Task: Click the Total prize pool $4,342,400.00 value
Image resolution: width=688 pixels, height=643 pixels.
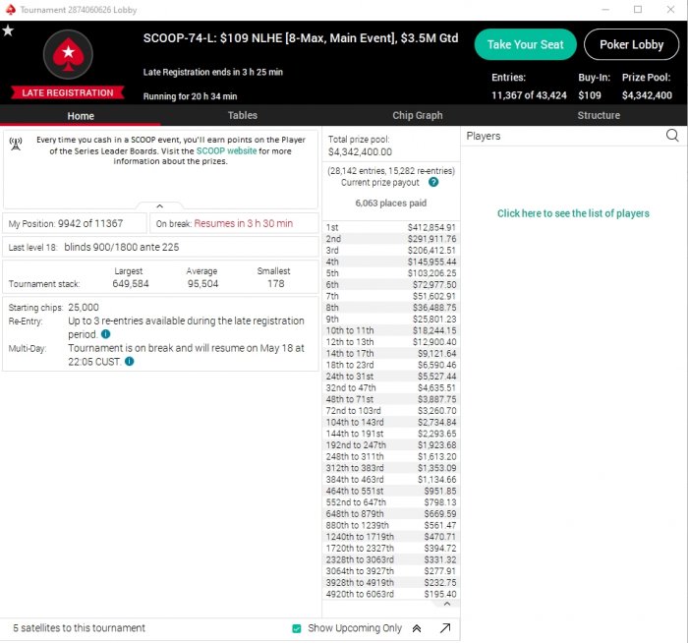Action: tap(360, 151)
